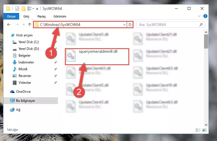Open the Dosya menu
Image resolution: width=217 pixels, height=141 pixels.
(11, 16)
